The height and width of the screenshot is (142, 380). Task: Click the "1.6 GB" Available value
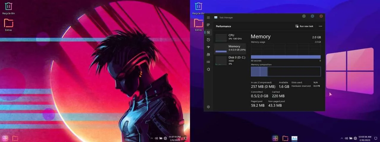(284, 87)
